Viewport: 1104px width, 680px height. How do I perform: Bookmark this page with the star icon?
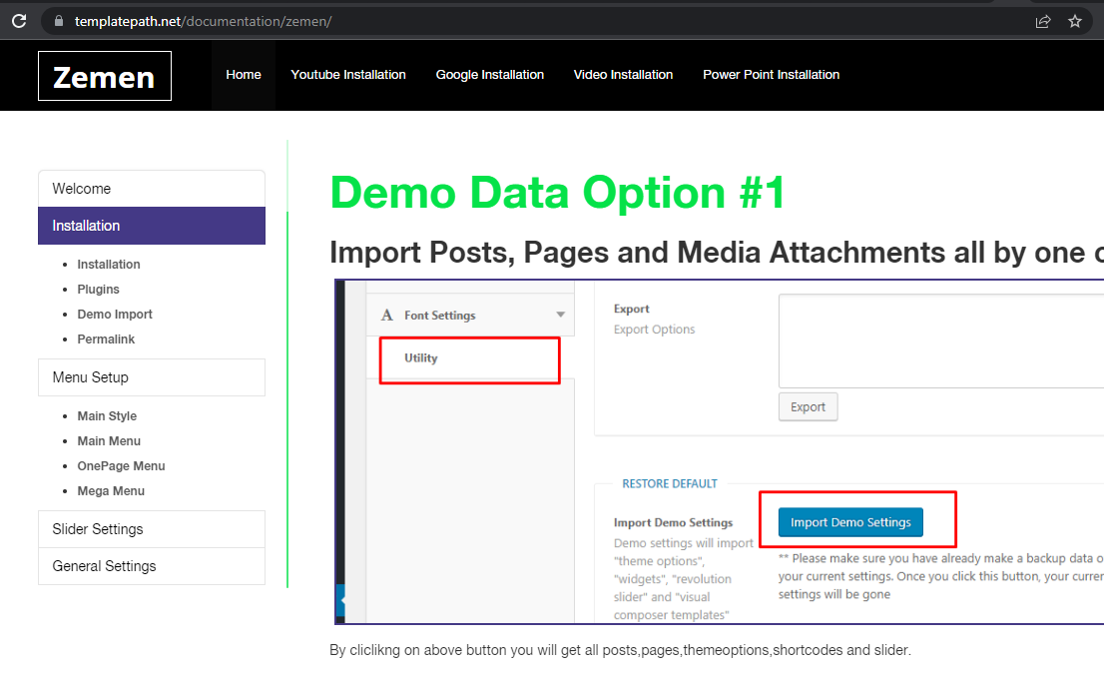1074,21
